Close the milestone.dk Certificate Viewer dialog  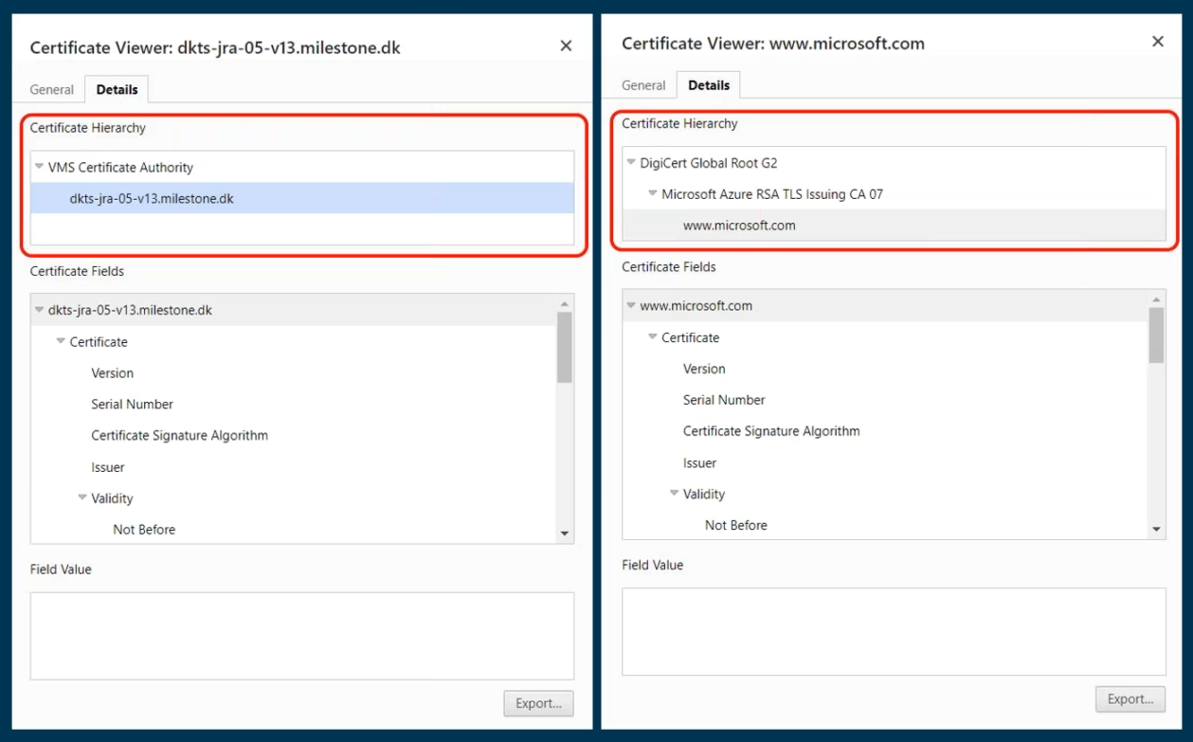[566, 45]
